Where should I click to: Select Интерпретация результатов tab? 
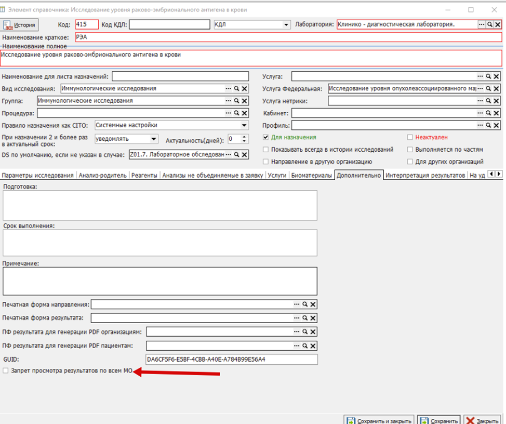pos(425,175)
